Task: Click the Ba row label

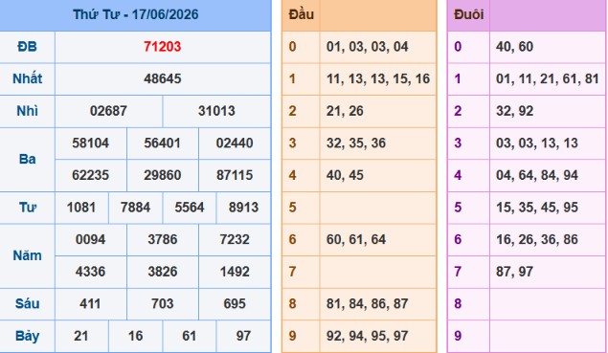Action: coord(27,159)
